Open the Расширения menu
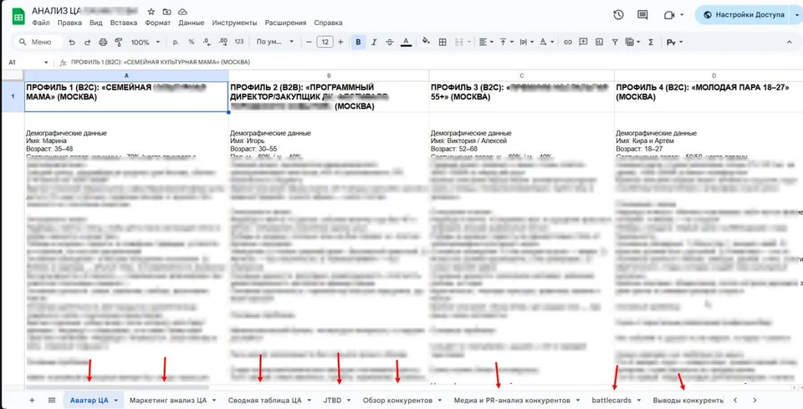Viewport: 803px width, 409px height. 285,23
